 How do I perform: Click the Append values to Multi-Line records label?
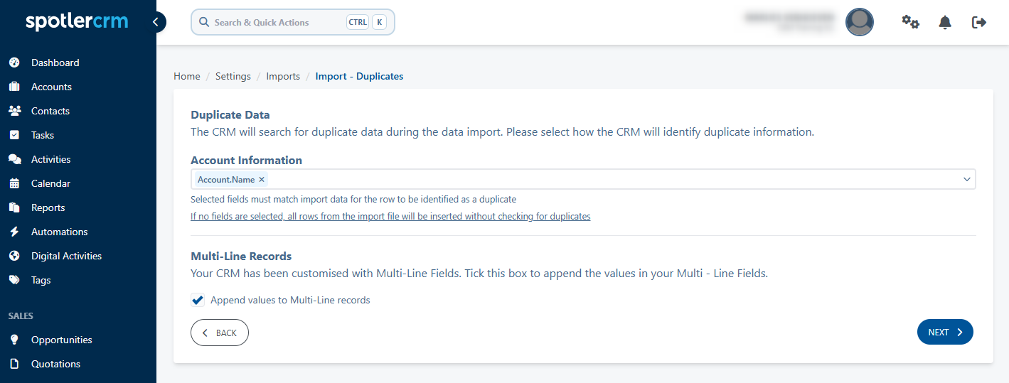[x=290, y=300]
